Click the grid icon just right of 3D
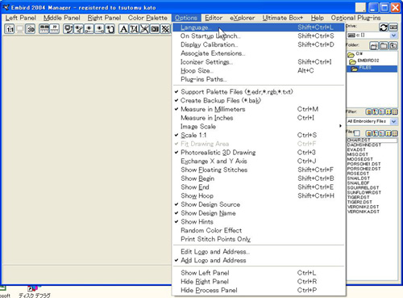This screenshot has height=298, width=403. [44, 29]
